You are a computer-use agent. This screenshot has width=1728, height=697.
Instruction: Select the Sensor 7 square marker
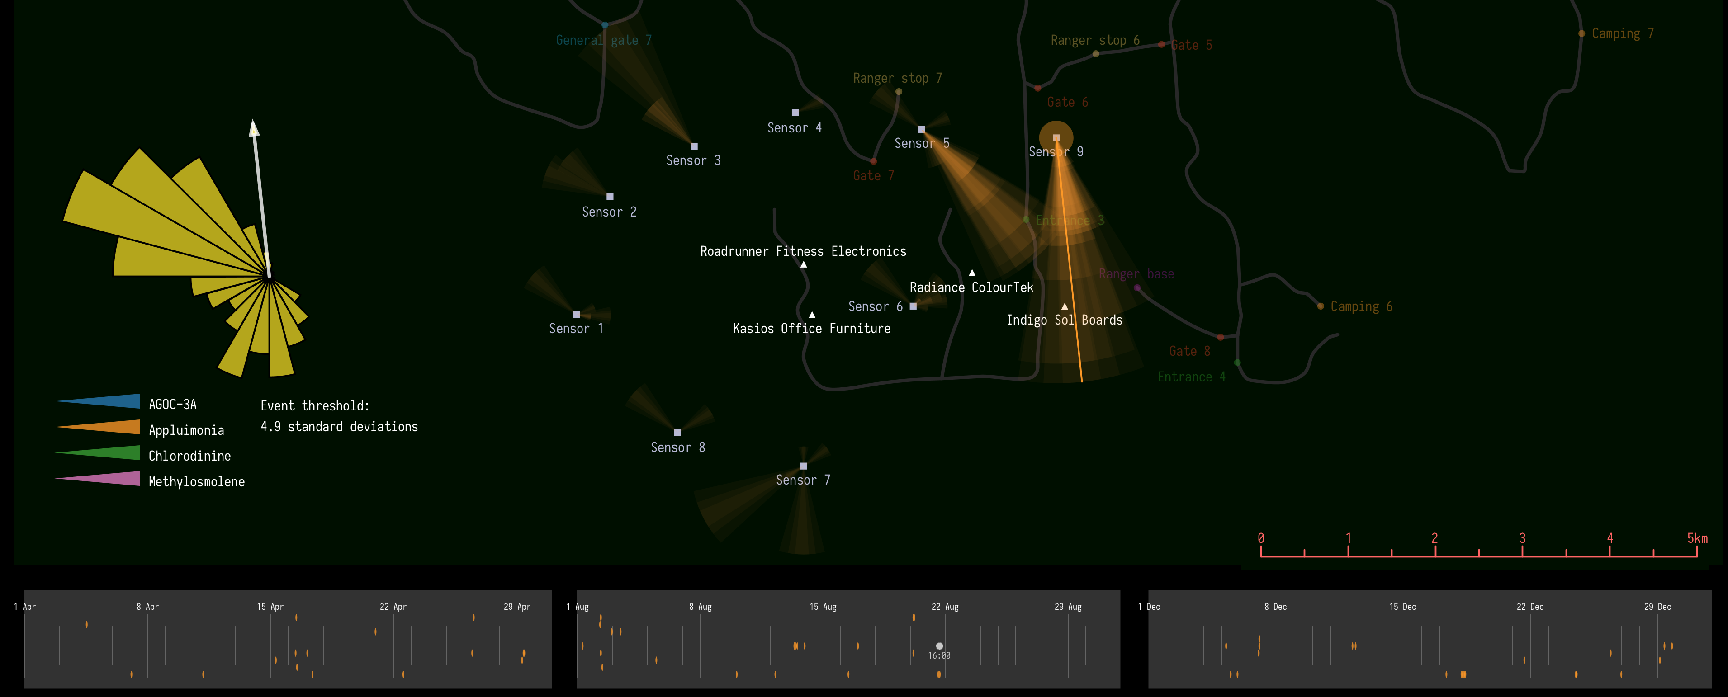804,466
